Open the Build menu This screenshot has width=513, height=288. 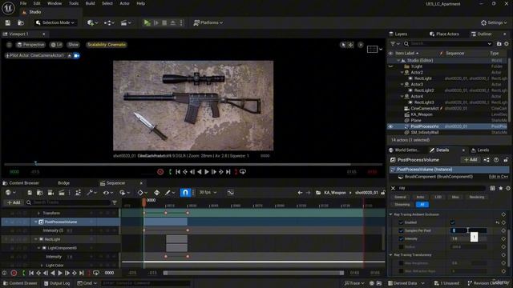click(90, 3)
